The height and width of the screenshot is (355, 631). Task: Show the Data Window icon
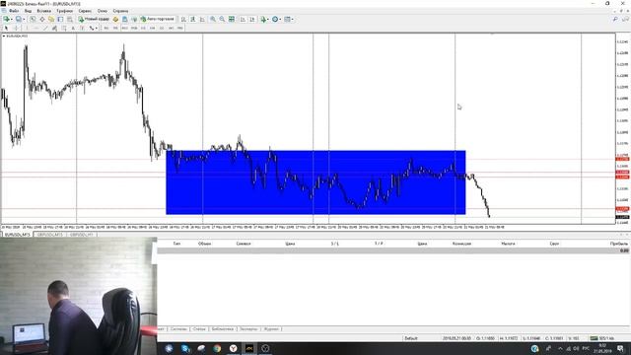[x=42, y=19]
